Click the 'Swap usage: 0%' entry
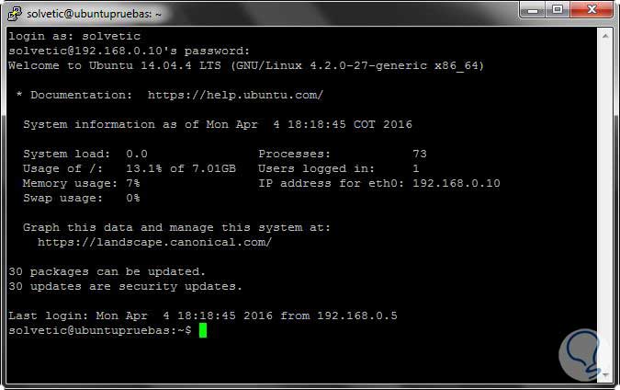The width and height of the screenshot is (620, 390). tap(82, 198)
